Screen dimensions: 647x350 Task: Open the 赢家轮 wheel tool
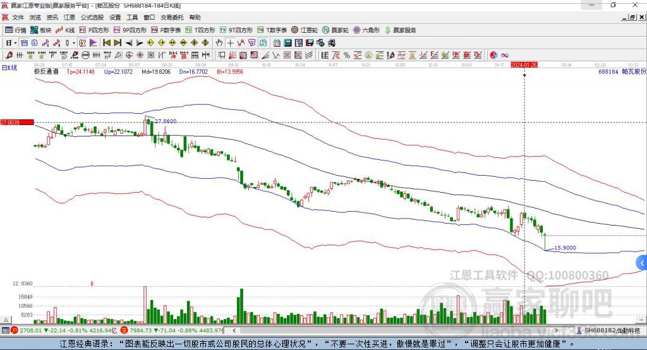point(335,30)
